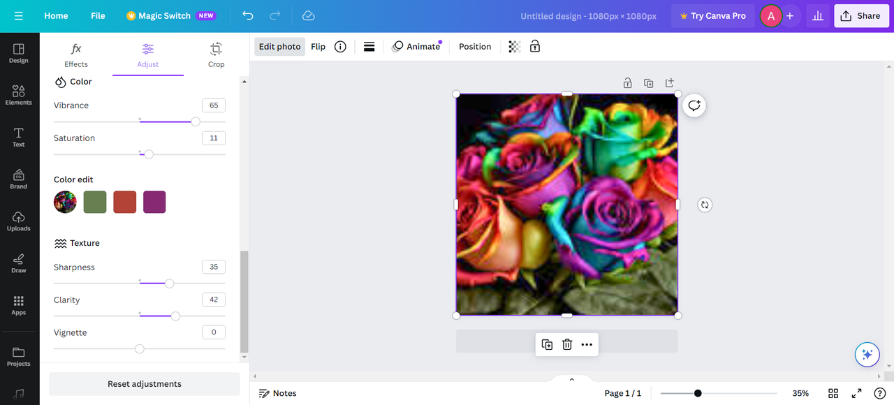Open Brand sidebar panel
The height and width of the screenshot is (405, 894).
[x=19, y=179]
